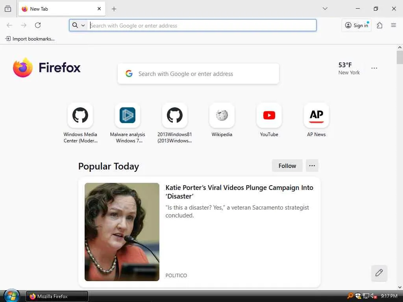This screenshot has height=302, width=403.
Task: Open Malware analysis Windows 7 shortcut
Action: pos(128,123)
